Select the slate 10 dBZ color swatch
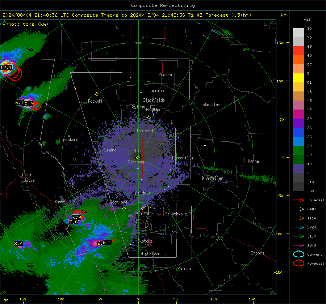 298,168
